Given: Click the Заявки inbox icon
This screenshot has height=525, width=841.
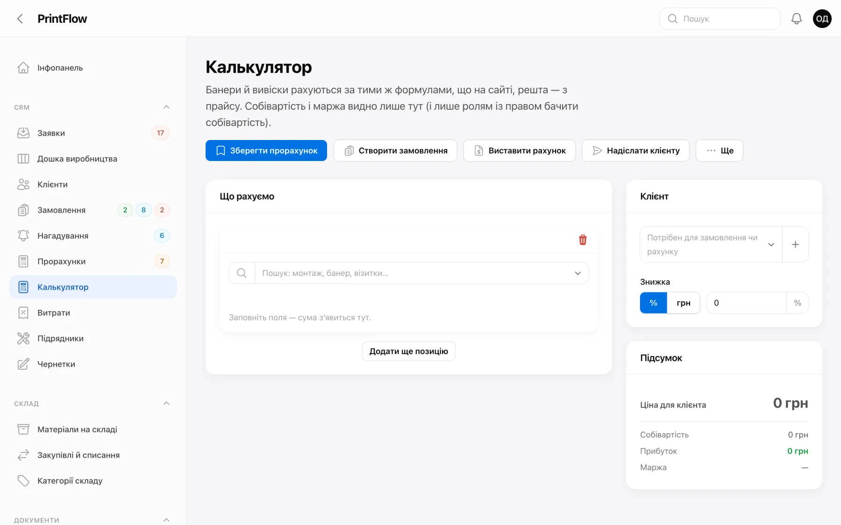Looking at the screenshot, I should pos(23,133).
